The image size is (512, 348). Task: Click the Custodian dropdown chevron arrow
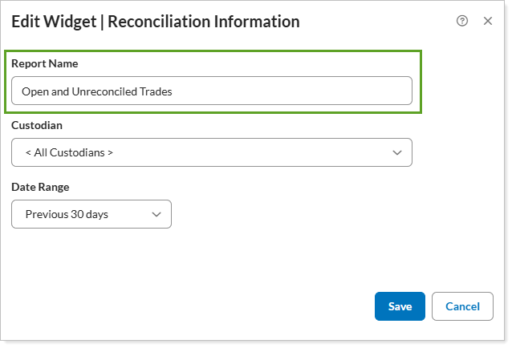(x=396, y=152)
